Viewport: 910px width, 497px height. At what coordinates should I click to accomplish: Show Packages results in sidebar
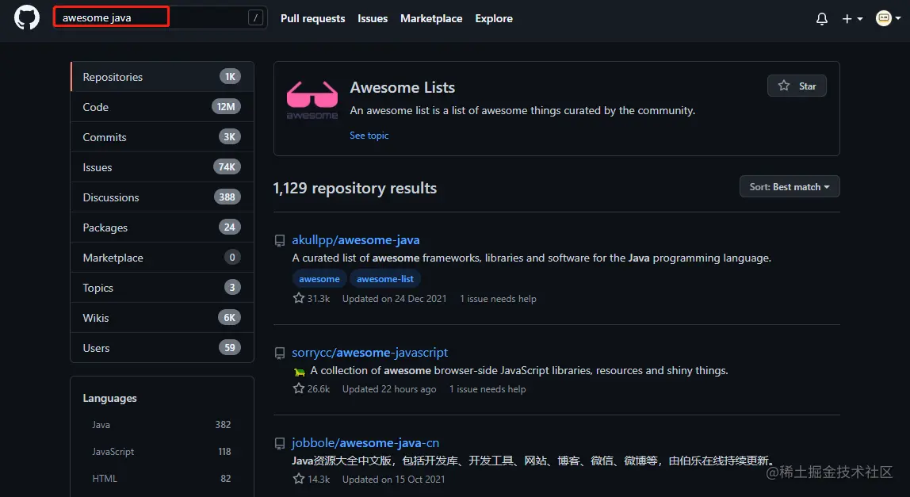pyautogui.click(x=162, y=227)
